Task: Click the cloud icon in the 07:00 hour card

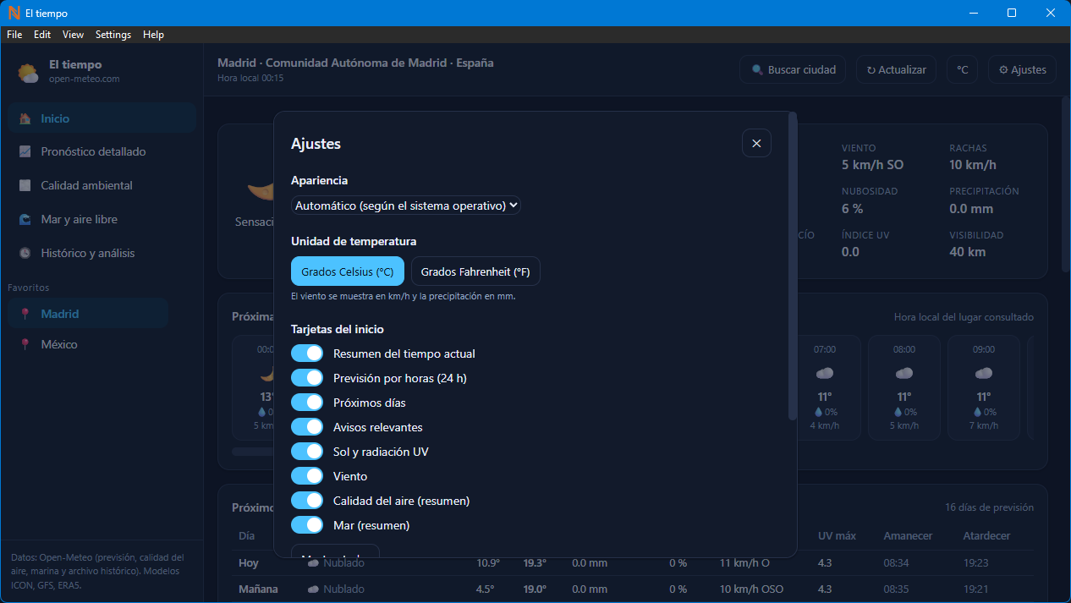Action: [x=825, y=373]
